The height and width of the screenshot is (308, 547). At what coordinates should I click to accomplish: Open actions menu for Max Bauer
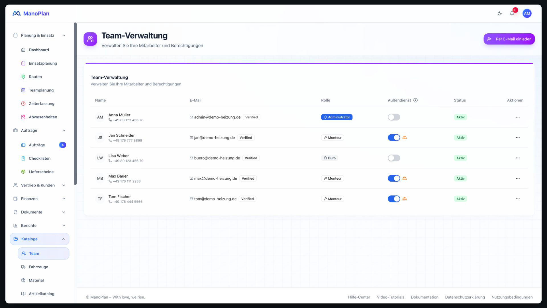[518, 179]
